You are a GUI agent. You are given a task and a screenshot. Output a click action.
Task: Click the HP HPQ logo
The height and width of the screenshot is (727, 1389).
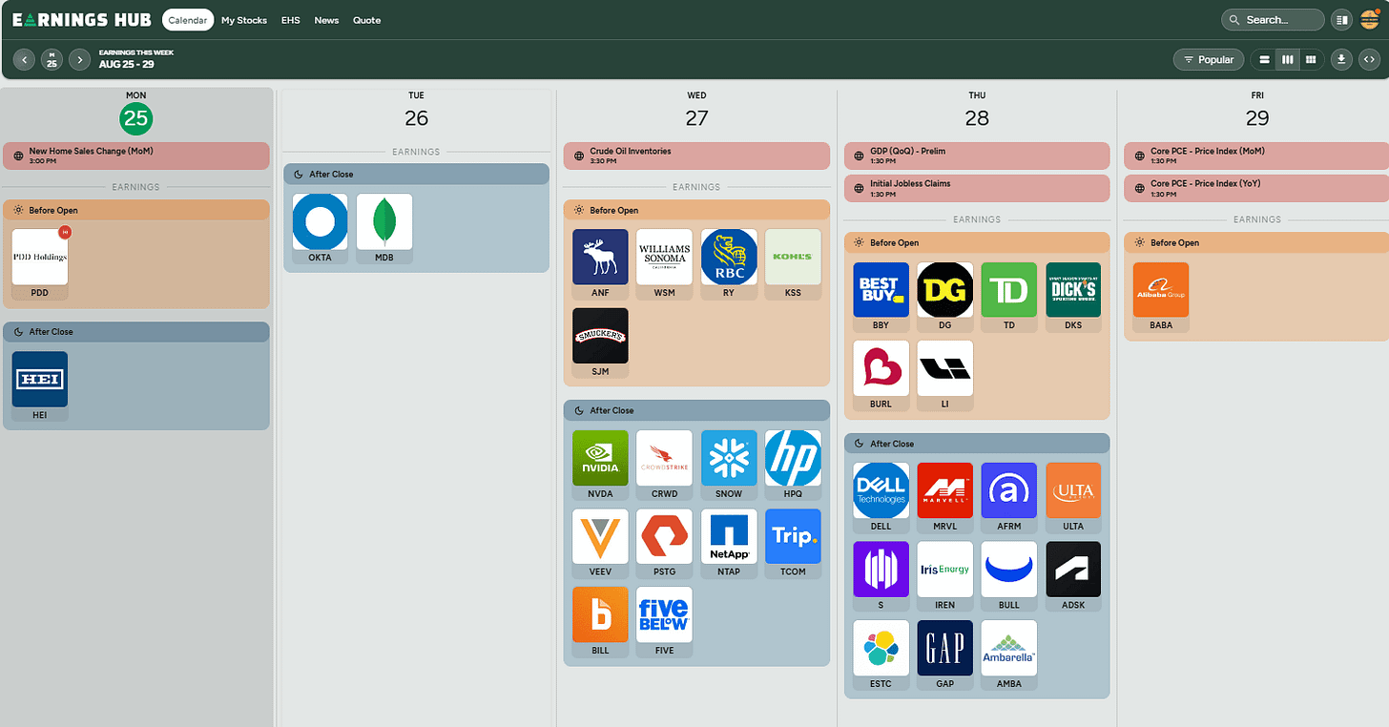[793, 458]
